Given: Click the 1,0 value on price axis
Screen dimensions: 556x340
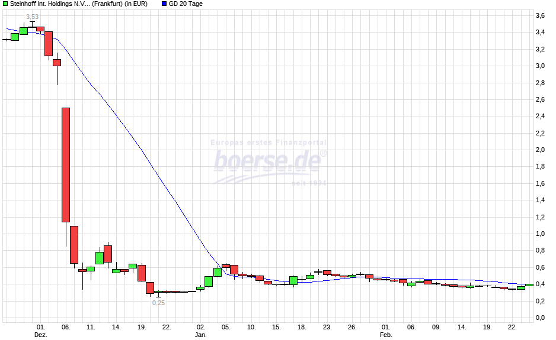Looking at the screenshot, I should [x=540, y=234].
